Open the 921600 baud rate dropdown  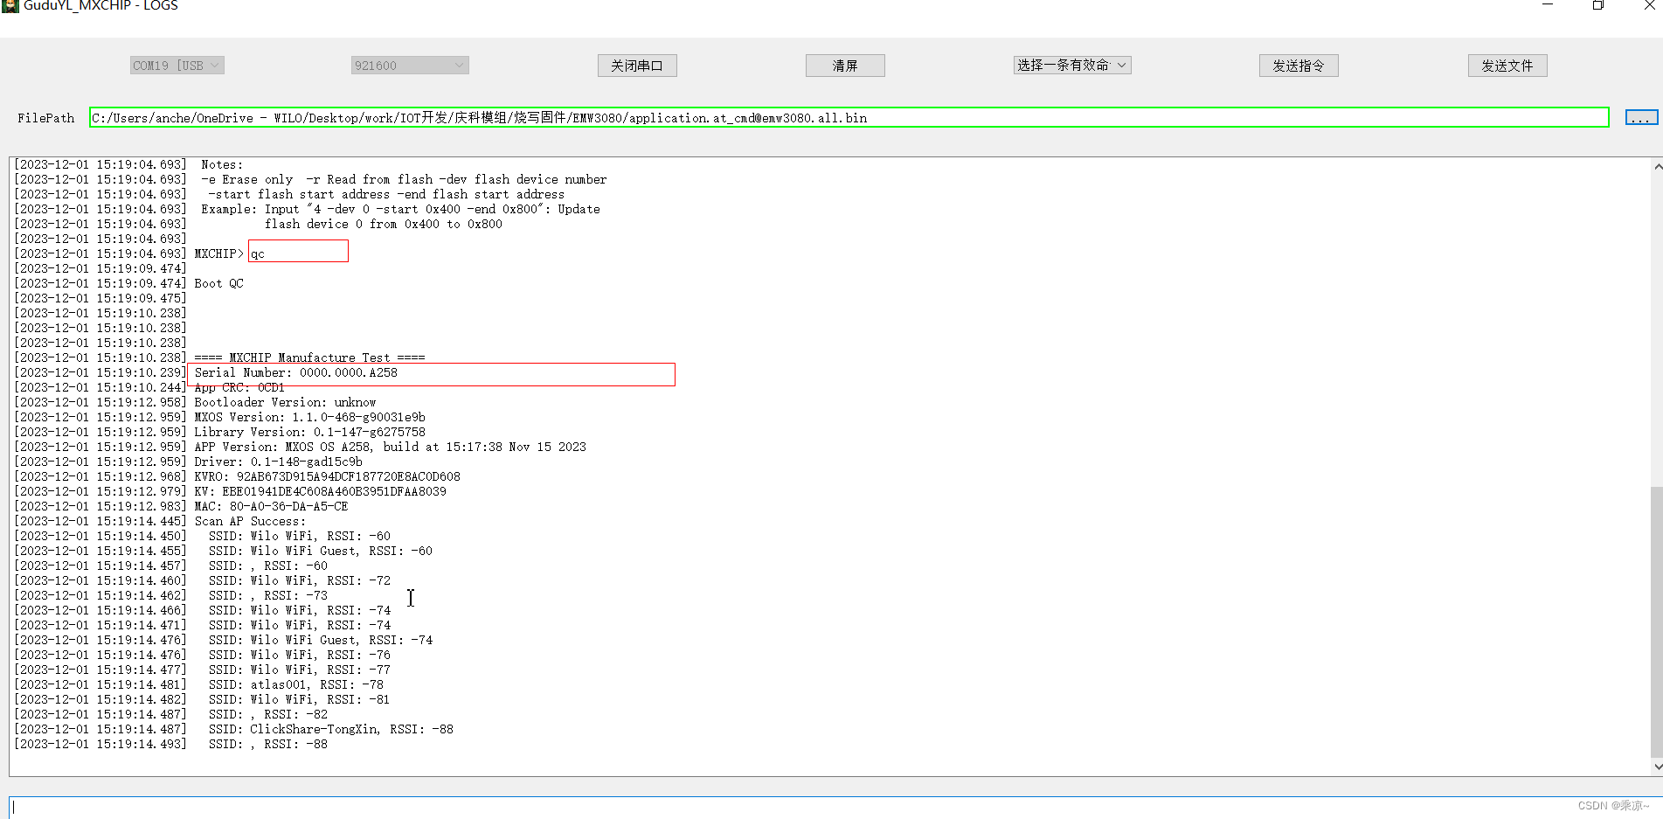[410, 66]
